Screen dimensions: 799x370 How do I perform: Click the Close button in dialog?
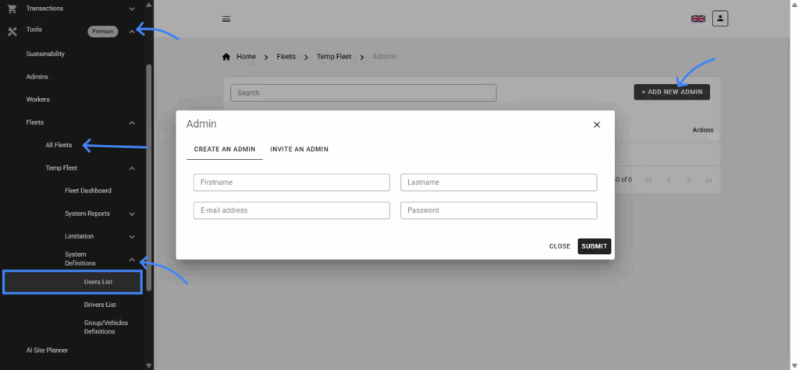pos(559,246)
